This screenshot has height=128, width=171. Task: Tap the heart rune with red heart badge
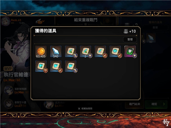(41, 66)
